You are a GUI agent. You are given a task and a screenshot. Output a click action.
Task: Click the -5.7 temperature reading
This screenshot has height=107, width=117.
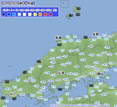point(105,53)
